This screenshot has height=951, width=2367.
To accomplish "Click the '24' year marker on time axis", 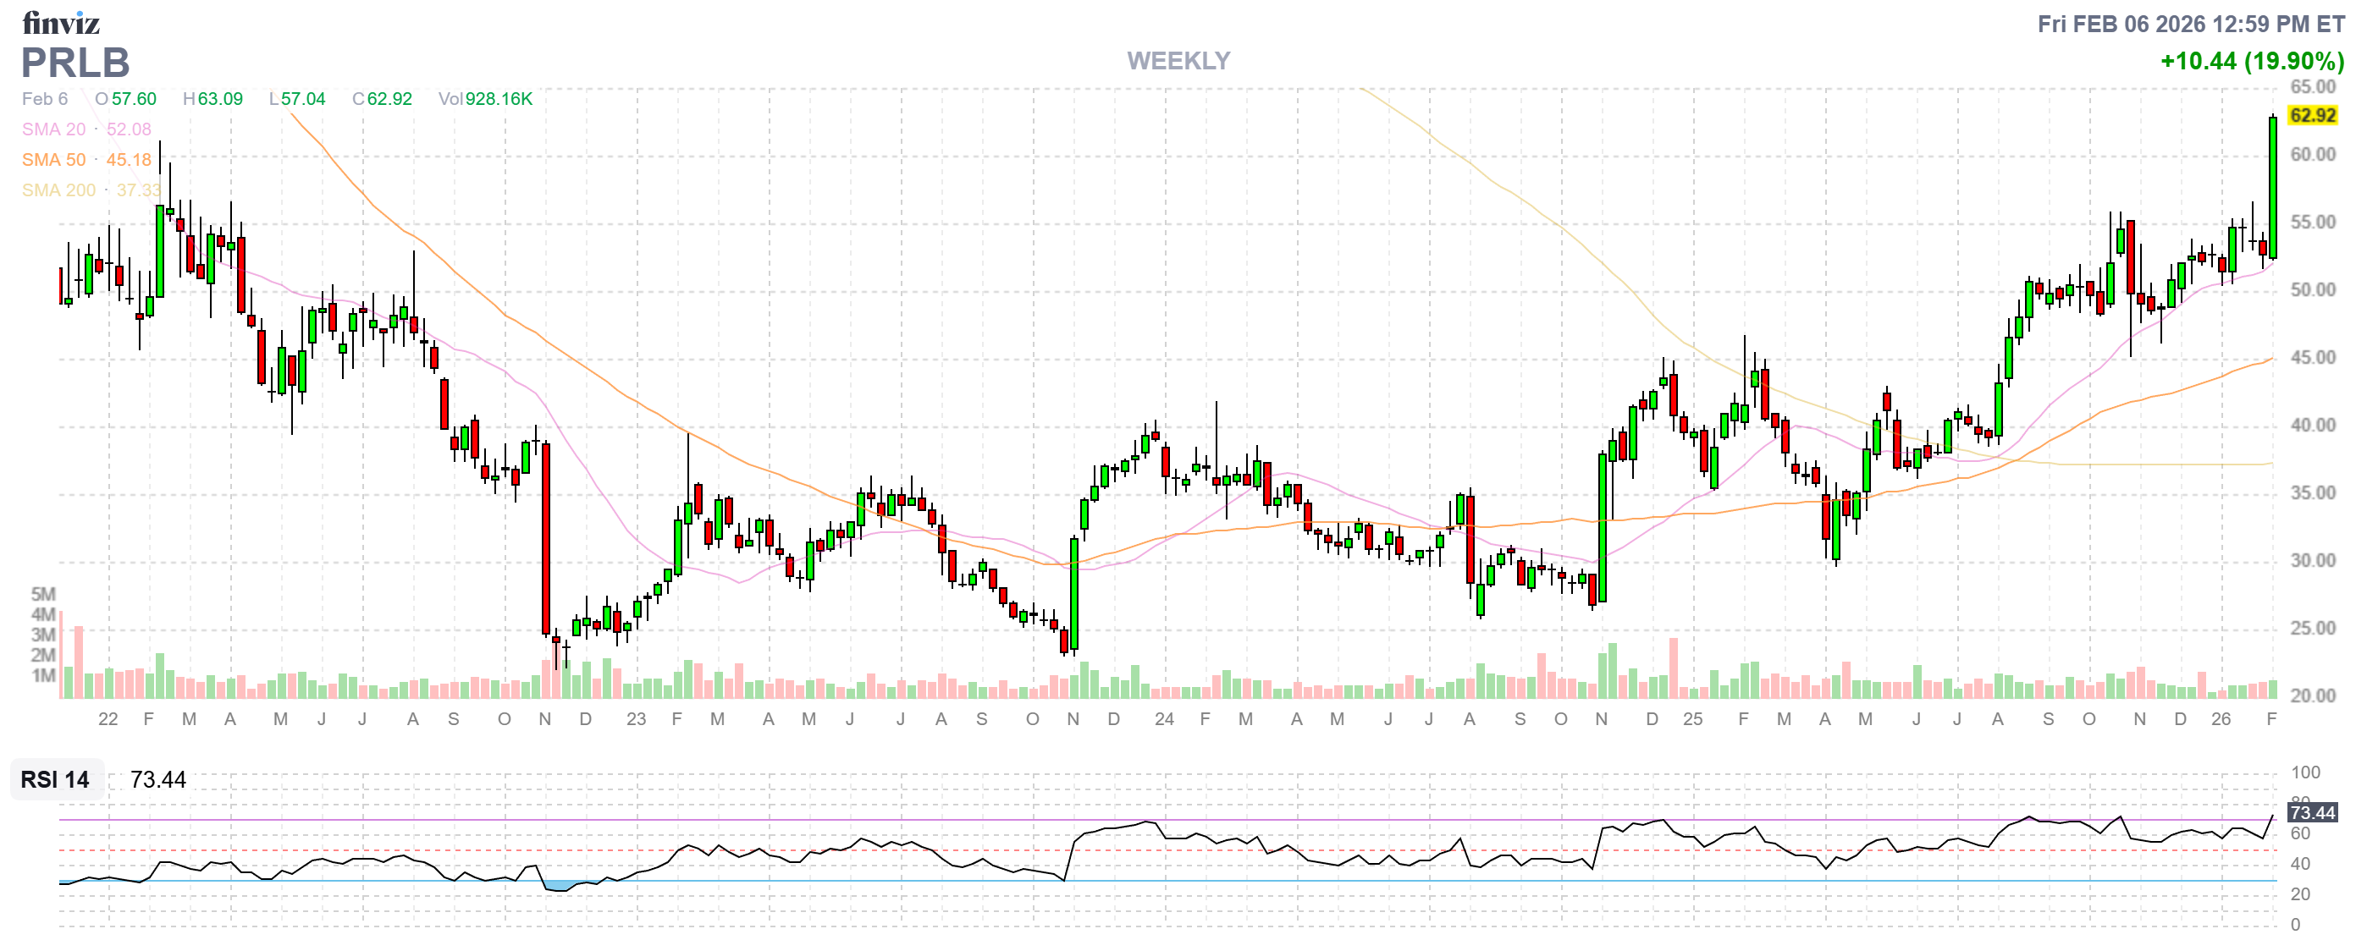I will pyautogui.click(x=1163, y=719).
